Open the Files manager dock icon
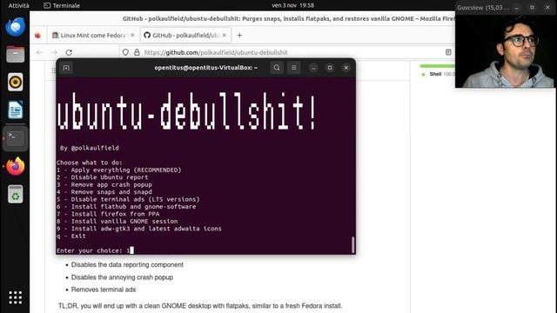The width and height of the screenshot is (557, 313). pos(16,54)
